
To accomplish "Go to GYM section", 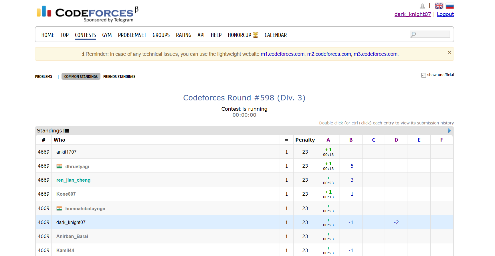I will 107,35.
